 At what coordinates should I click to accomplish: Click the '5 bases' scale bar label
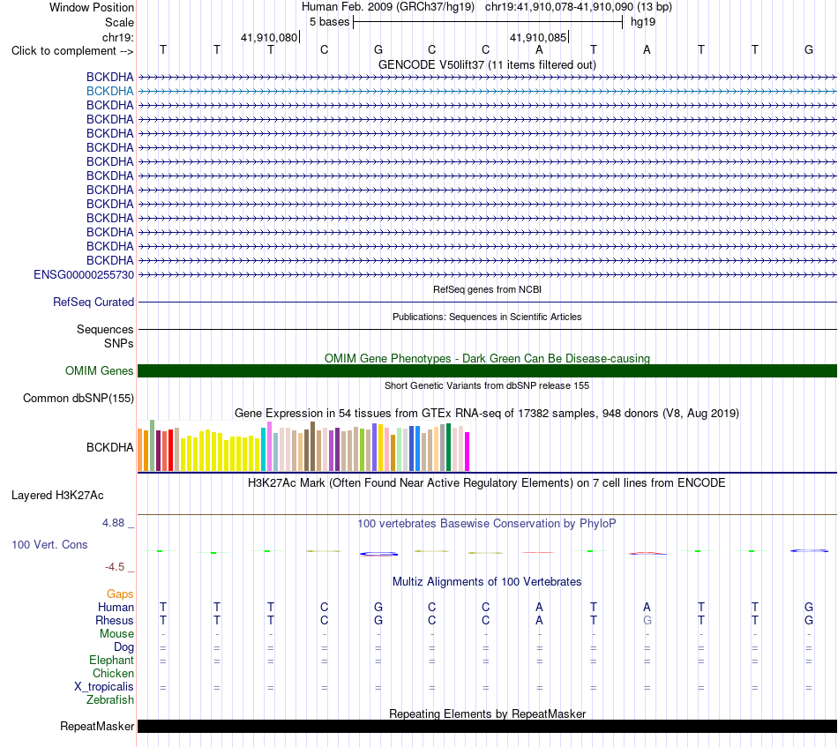click(x=329, y=22)
